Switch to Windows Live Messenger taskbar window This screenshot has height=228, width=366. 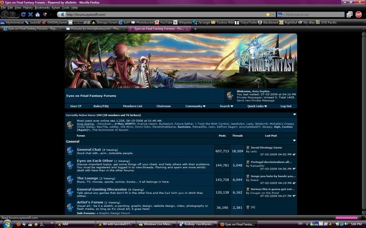tap(156, 224)
